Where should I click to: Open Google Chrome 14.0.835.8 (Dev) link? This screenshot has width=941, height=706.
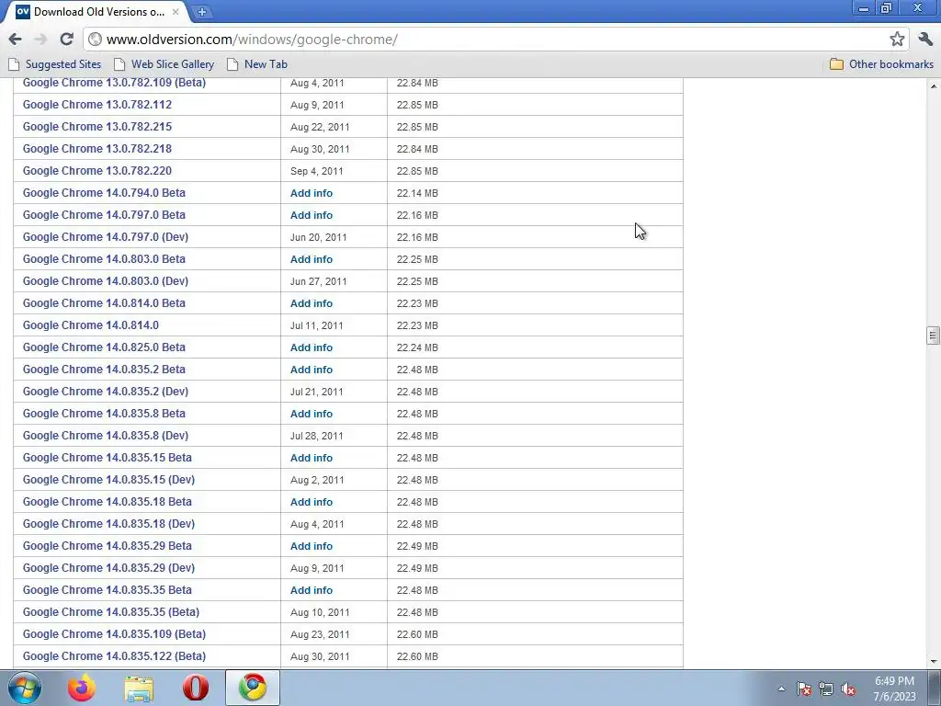[106, 436]
